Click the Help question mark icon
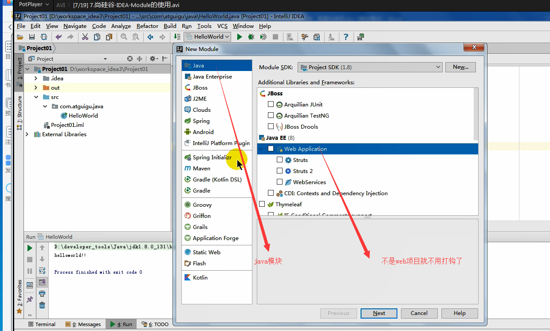 click(346, 37)
